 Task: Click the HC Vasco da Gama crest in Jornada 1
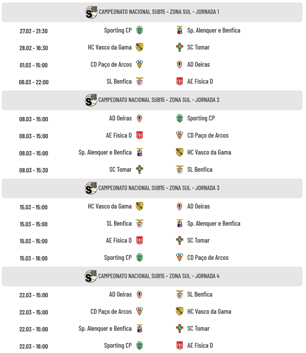click(x=139, y=47)
